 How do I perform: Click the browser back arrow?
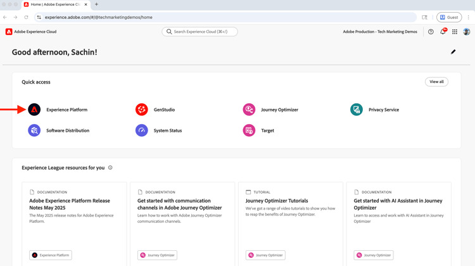tap(5, 17)
